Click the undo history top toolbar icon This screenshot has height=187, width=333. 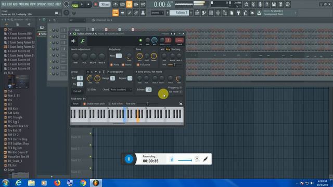click(x=246, y=4)
